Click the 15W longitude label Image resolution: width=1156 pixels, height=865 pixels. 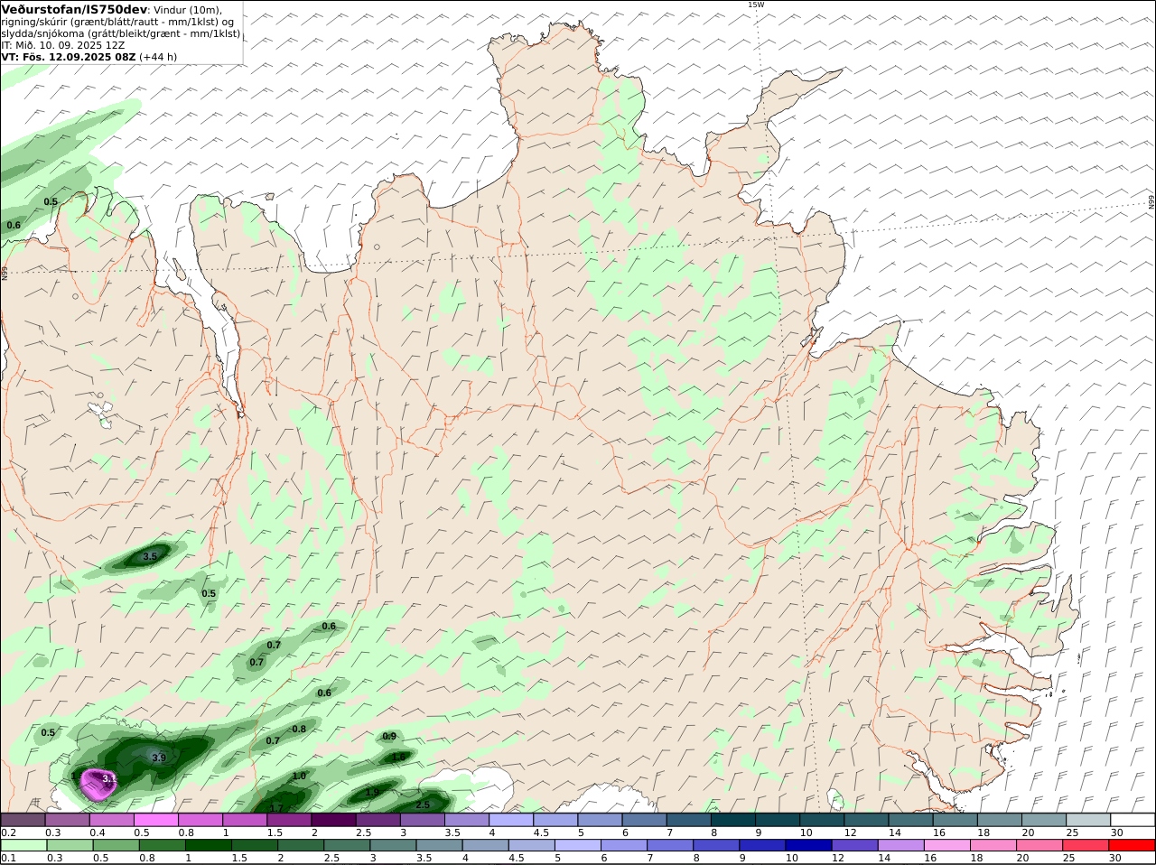coord(756,5)
